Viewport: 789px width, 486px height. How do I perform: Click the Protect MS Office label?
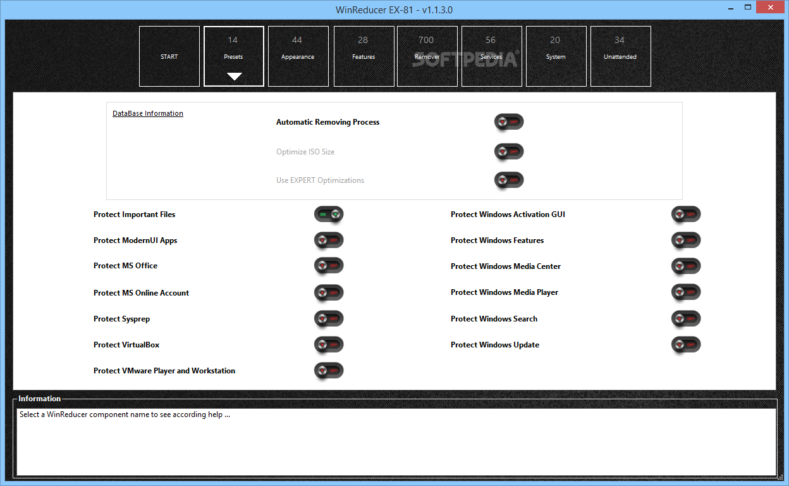pos(126,266)
